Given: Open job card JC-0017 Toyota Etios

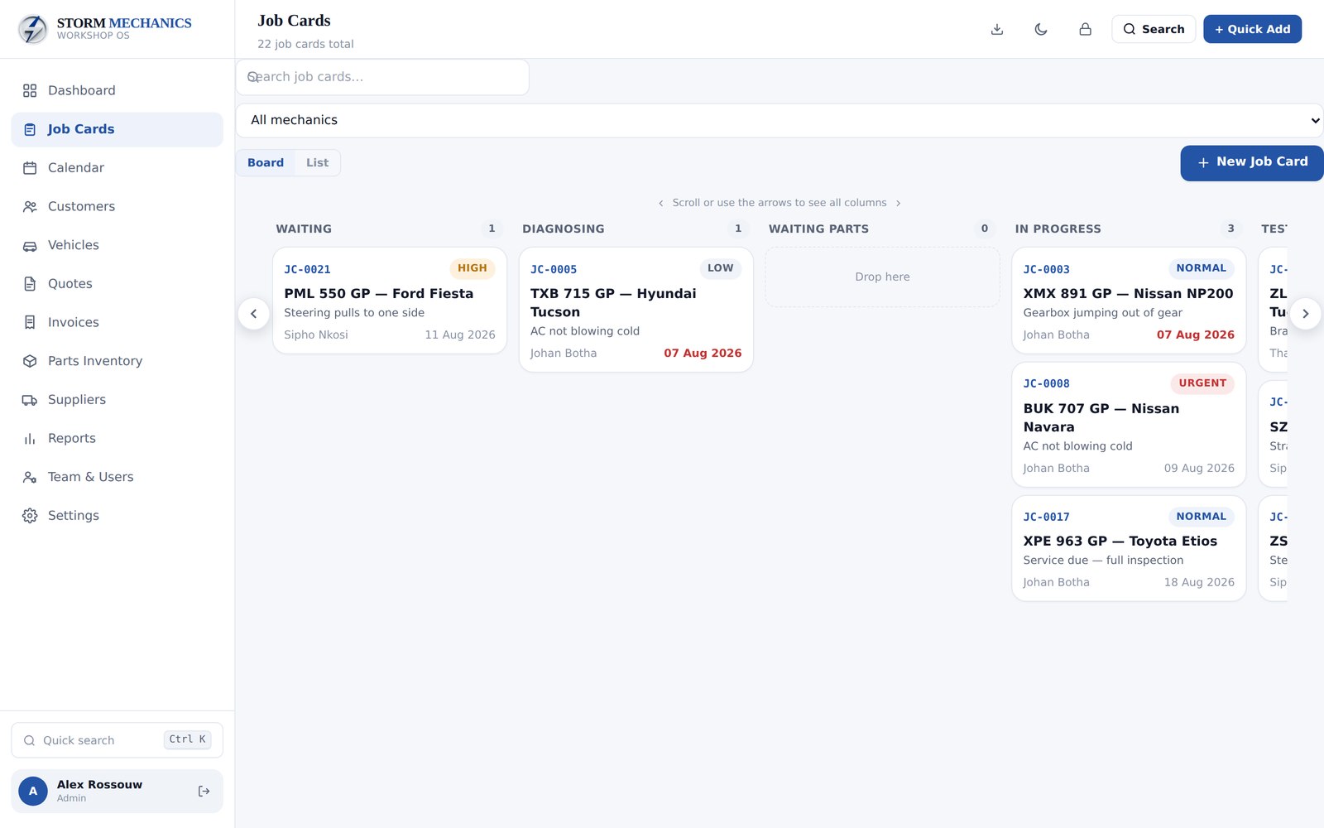Looking at the screenshot, I should [1129, 548].
